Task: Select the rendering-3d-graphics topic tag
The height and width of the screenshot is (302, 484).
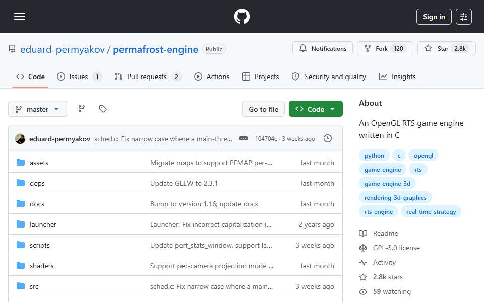Action: pyautogui.click(x=395, y=198)
